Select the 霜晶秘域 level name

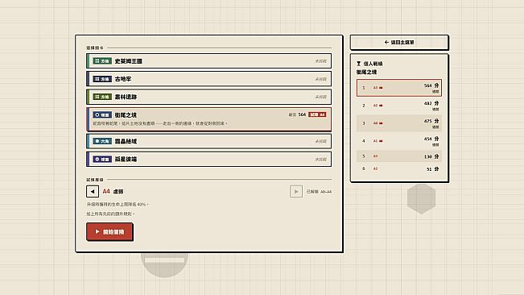click(126, 141)
